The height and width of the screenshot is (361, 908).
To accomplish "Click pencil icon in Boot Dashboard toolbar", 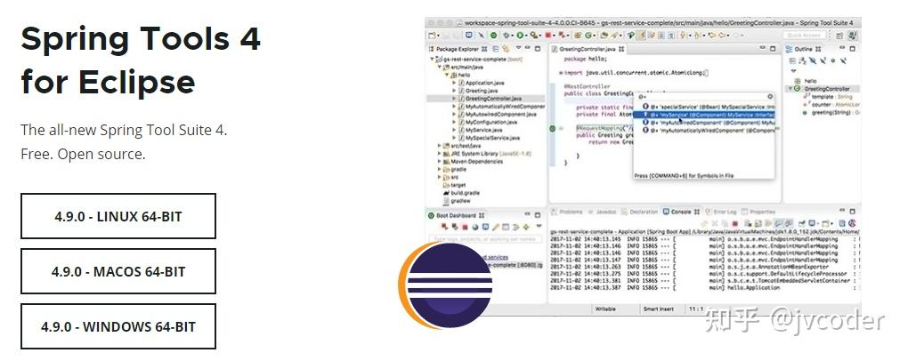I will [x=495, y=227].
